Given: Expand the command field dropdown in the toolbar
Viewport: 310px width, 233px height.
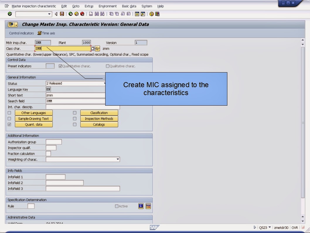Looking at the screenshot, I should point(49,14).
